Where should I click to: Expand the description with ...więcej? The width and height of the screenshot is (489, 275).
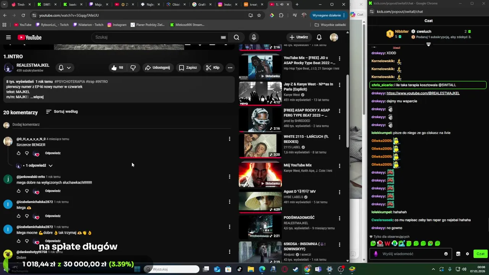(x=37, y=97)
